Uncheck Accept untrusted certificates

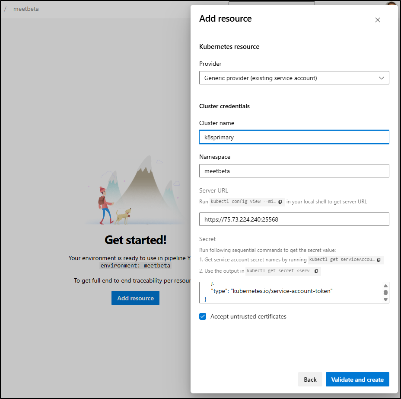coord(203,316)
